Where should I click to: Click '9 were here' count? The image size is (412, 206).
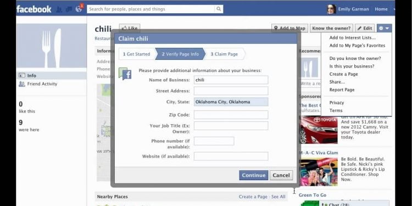coord(29,126)
